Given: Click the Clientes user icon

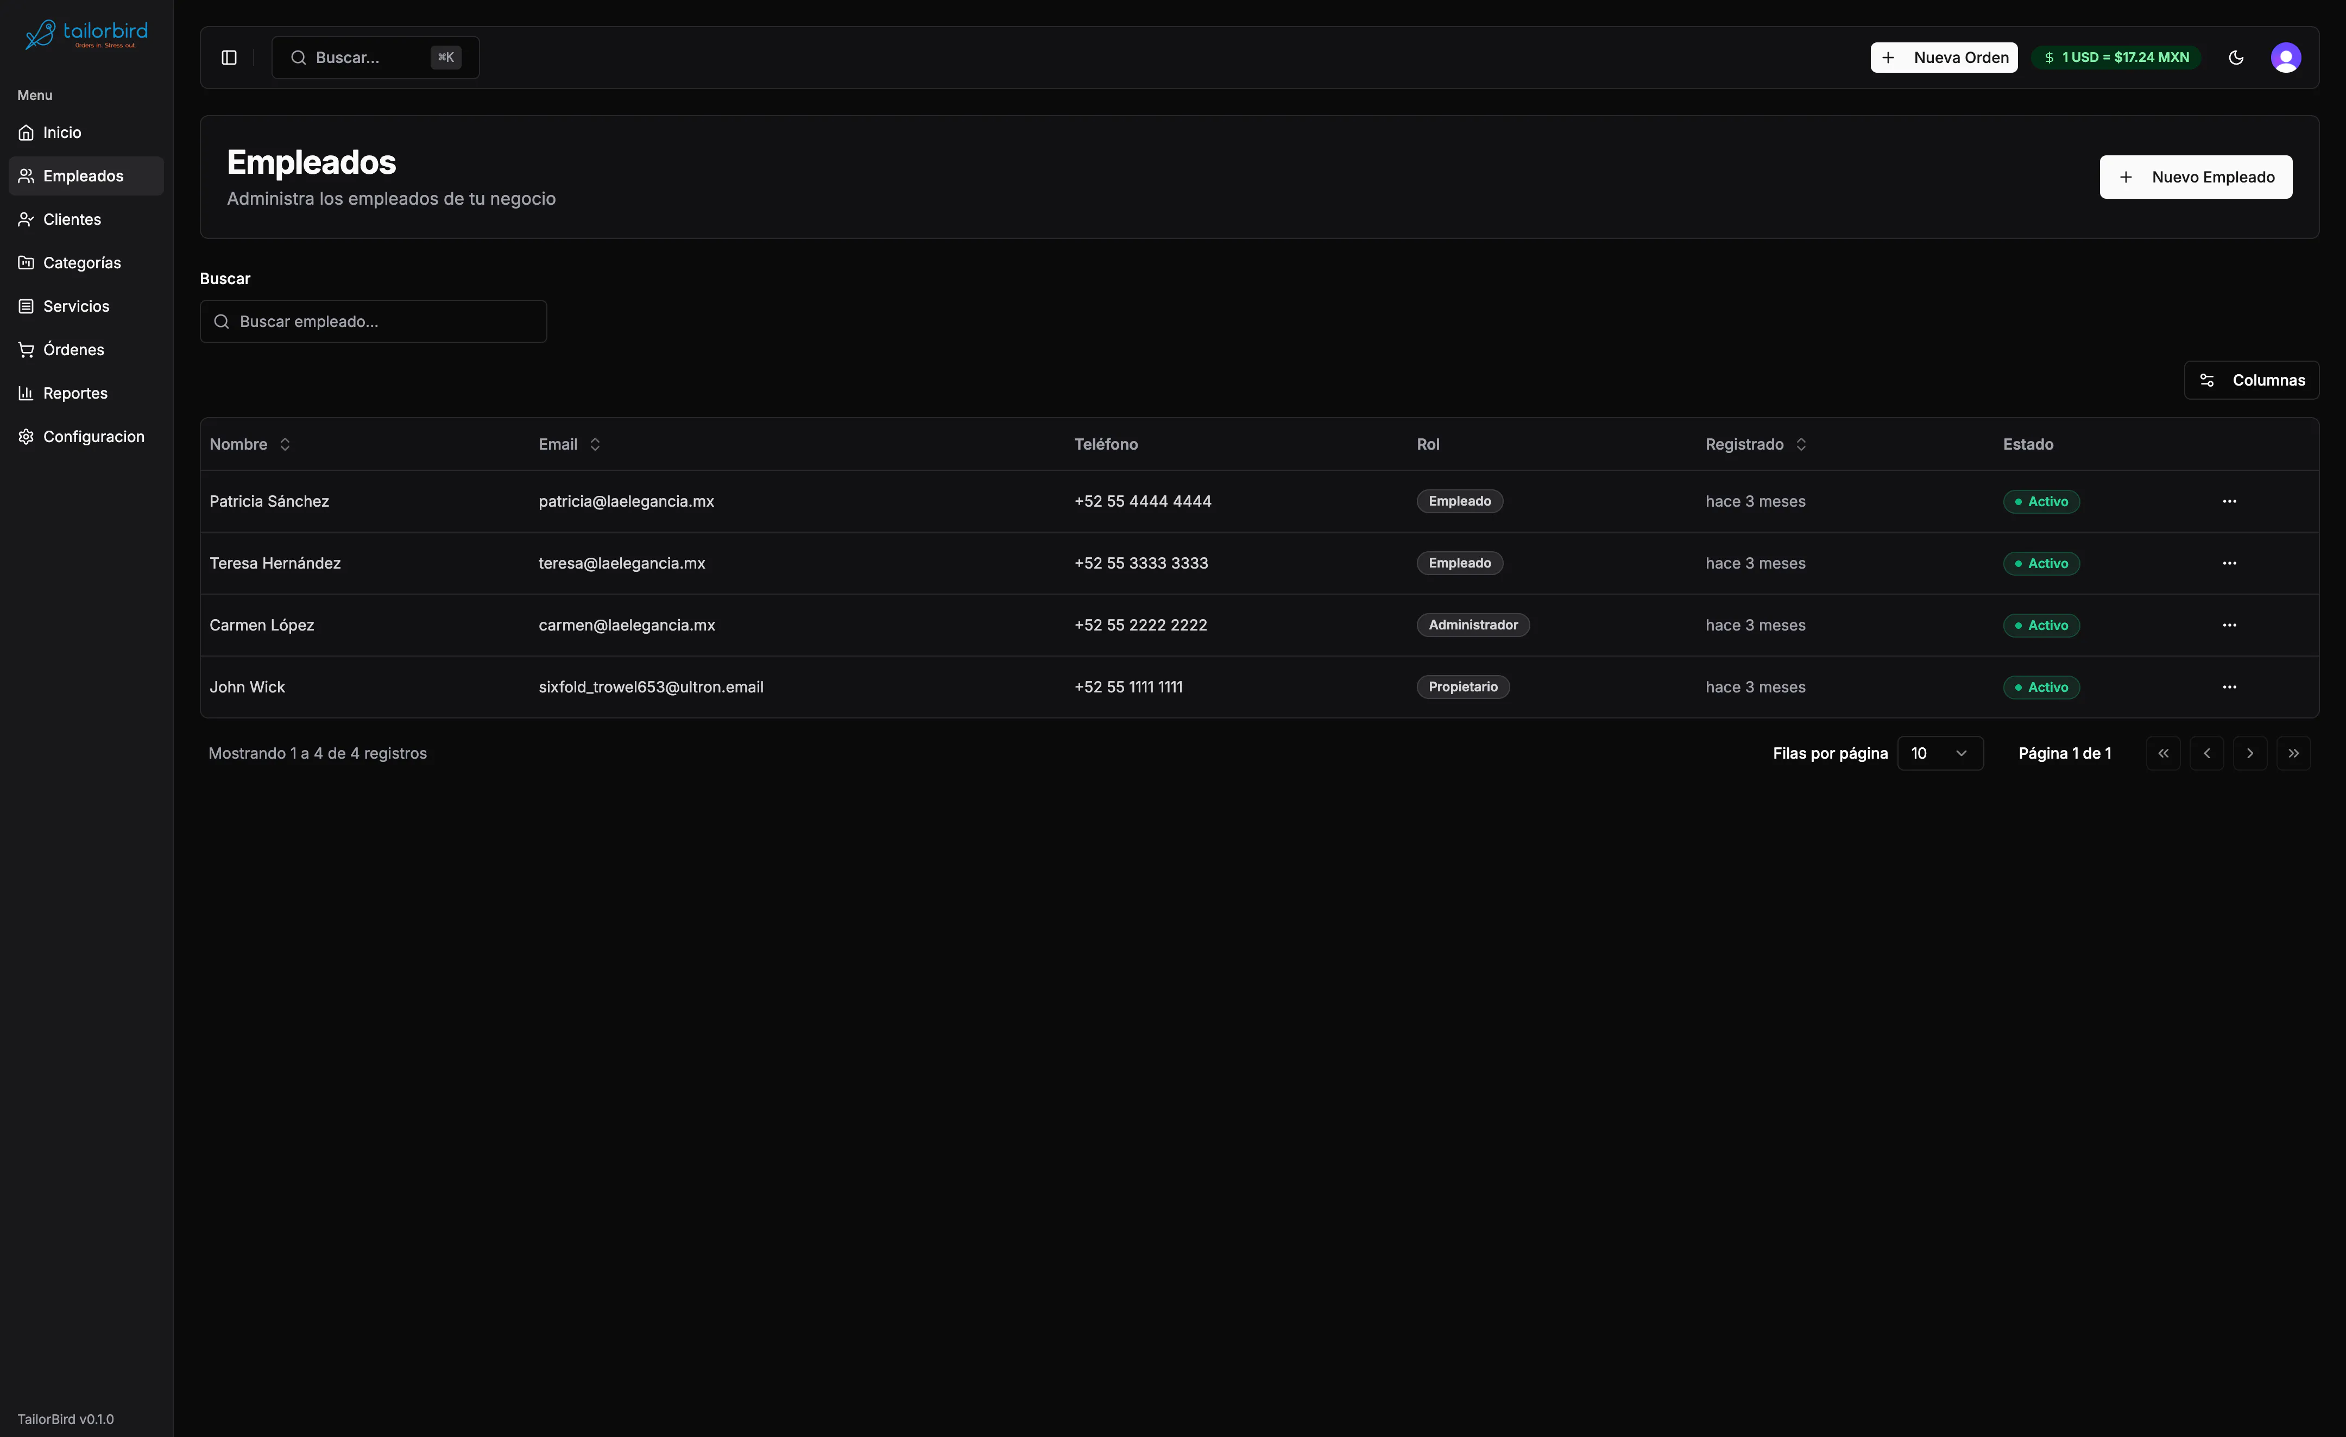Looking at the screenshot, I should [26, 219].
